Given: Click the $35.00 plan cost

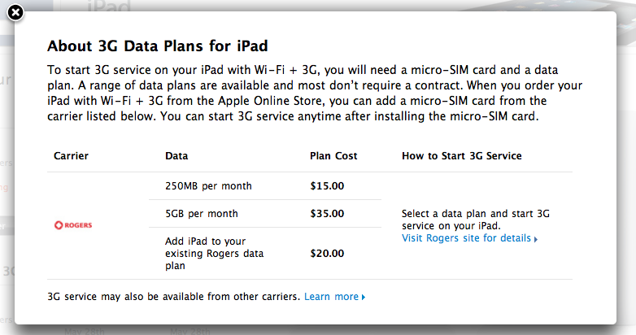Looking at the screenshot, I should (327, 213).
